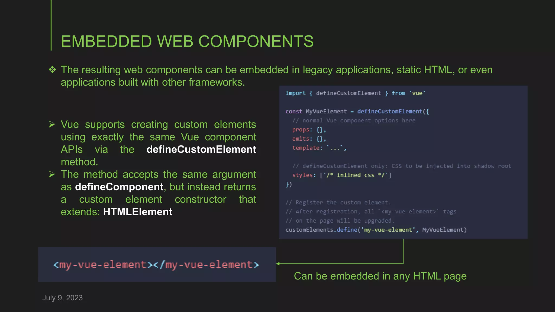555x312 pixels.
Task: Click the '// defineCustomElement only: CSS' comment line
Action: point(402,166)
